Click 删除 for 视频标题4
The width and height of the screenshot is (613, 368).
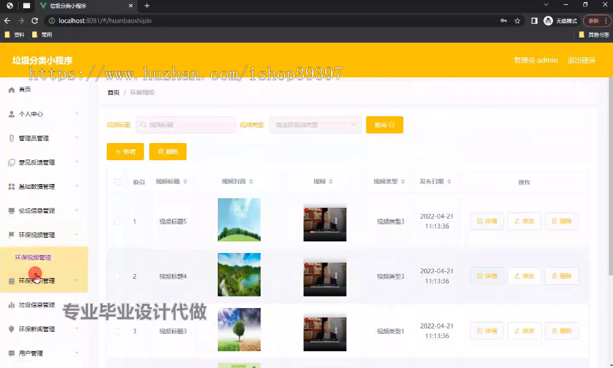click(562, 276)
